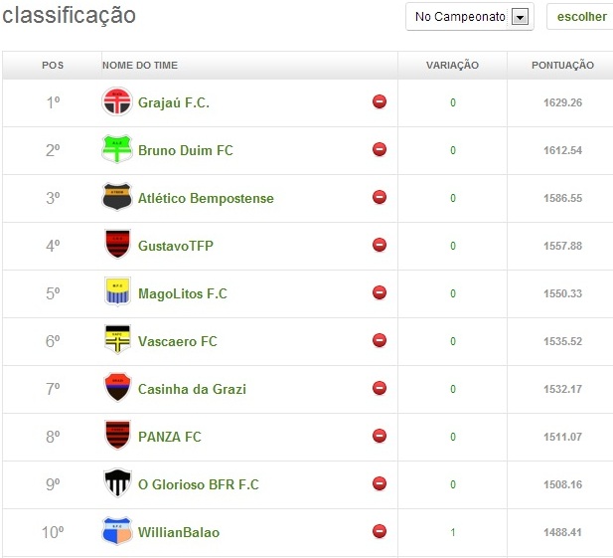This screenshot has height=558, width=613.
Task: Click red minus icon beside Grajaú F.C.
Action: 380,101
